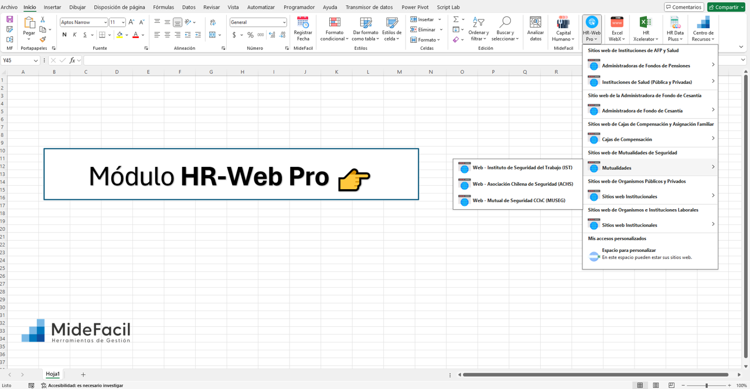Toggle bold formatting N
The width and height of the screenshot is (750, 389).
coord(64,35)
